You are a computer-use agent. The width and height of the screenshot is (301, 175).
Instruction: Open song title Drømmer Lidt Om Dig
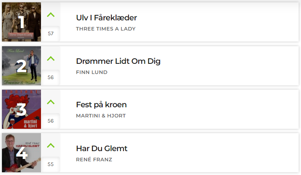point(118,61)
